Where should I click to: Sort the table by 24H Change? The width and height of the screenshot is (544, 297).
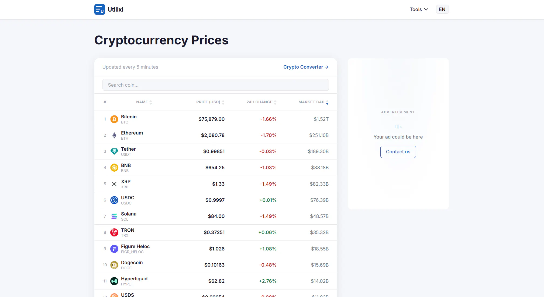tap(261, 102)
